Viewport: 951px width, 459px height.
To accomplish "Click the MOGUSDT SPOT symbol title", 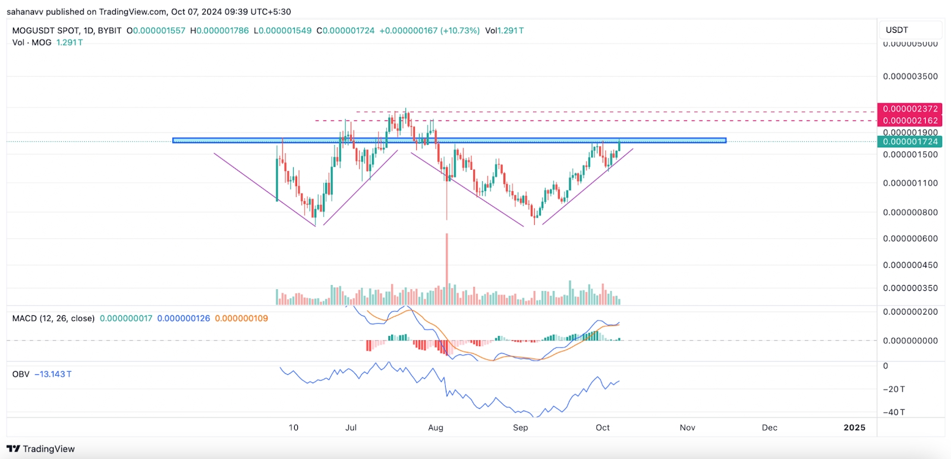I will pos(67,30).
